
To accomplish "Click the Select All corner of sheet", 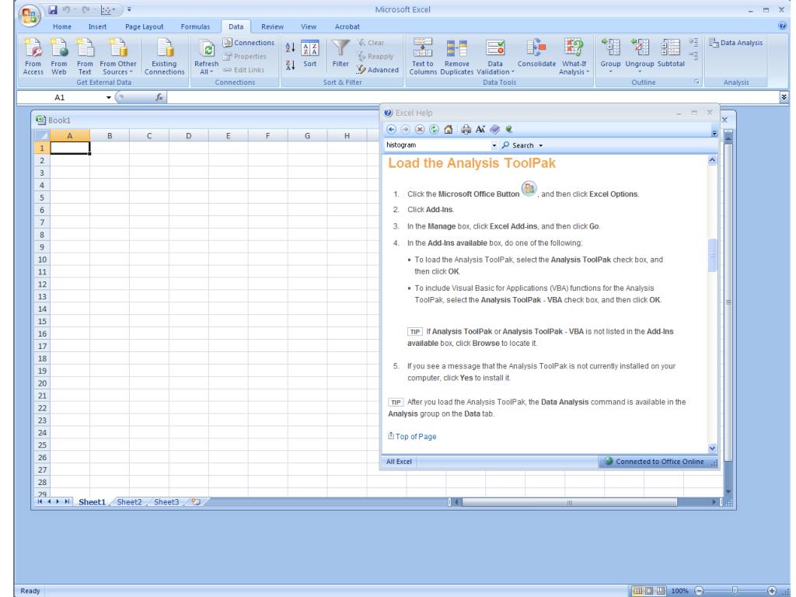I will click(42, 135).
